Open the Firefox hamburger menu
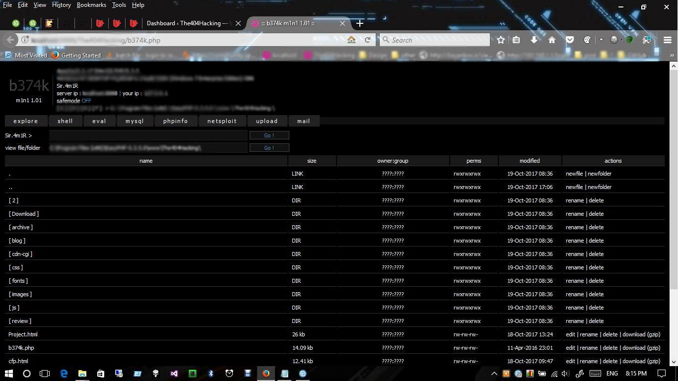Image resolution: width=678 pixels, height=381 pixels. coord(668,40)
